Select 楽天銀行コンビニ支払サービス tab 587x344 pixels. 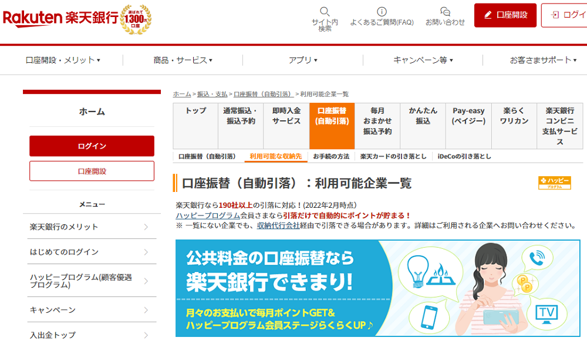[560, 126]
